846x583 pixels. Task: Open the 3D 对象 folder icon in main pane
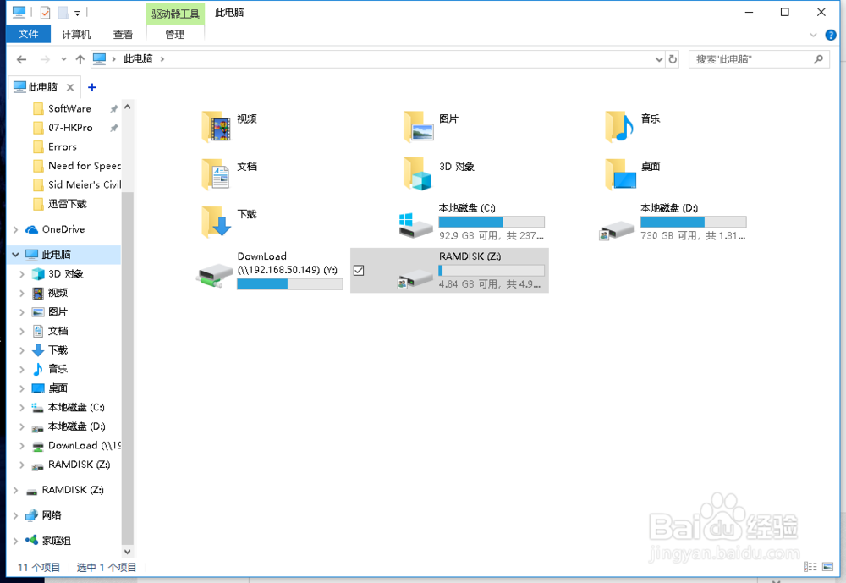(418, 173)
